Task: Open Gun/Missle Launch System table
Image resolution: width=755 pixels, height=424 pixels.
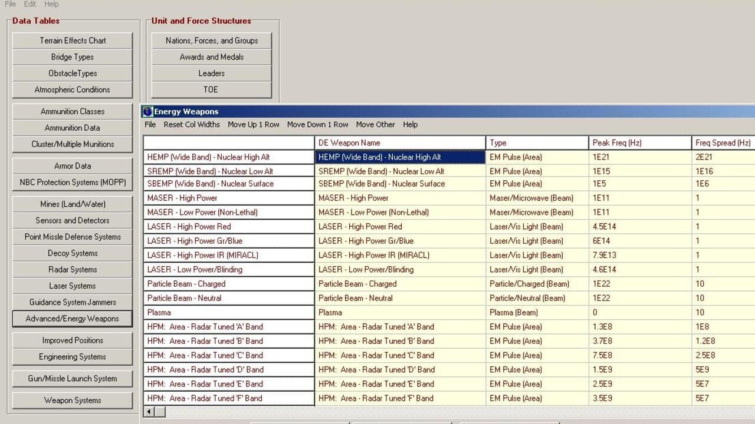Action: click(x=73, y=379)
